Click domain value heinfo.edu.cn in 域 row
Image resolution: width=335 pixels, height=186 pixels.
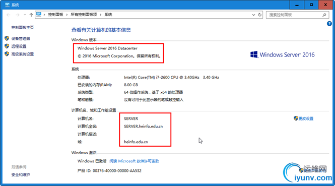(136, 142)
